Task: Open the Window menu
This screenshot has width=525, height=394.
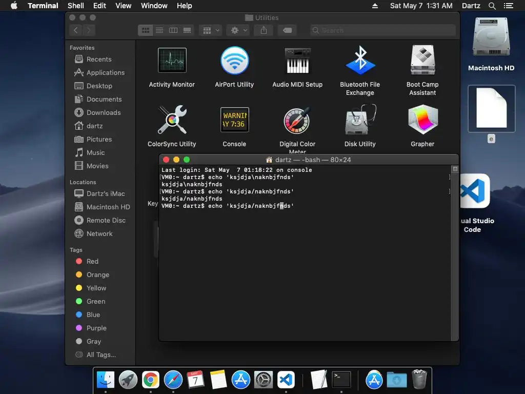Action: (154, 6)
